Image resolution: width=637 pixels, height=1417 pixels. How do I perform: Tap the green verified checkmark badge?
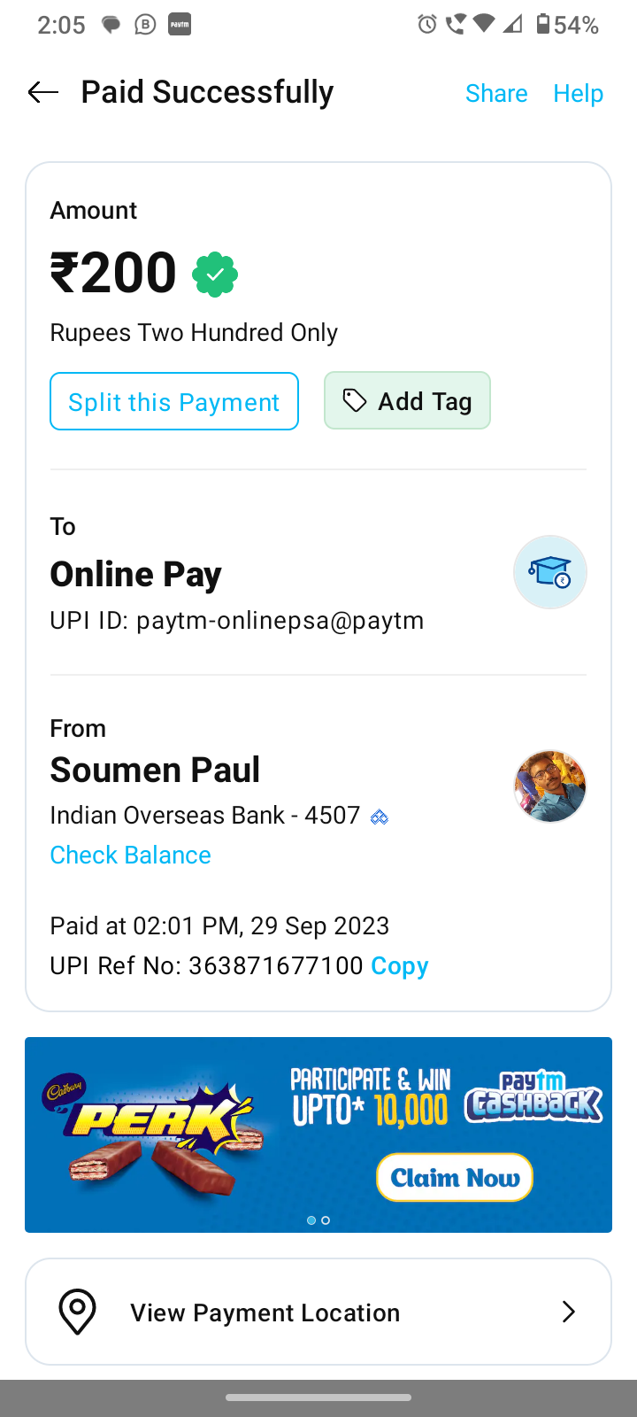click(x=215, y=275)
